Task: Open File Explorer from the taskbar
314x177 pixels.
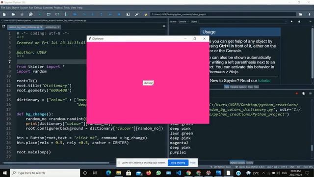Action: [119, 173]
